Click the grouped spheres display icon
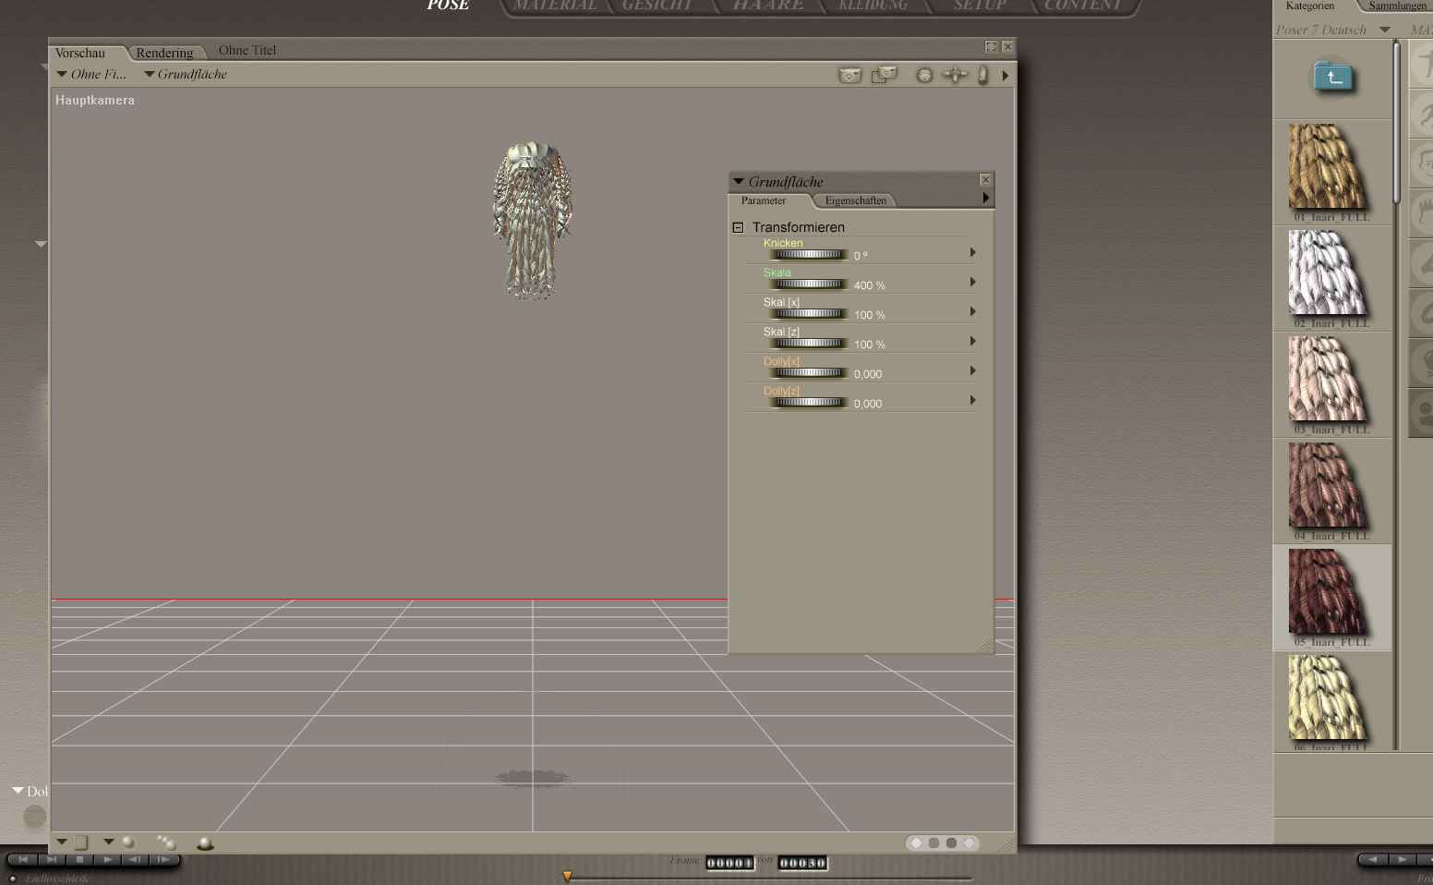This screenshot has width=1433, height=885. point(166,843)
